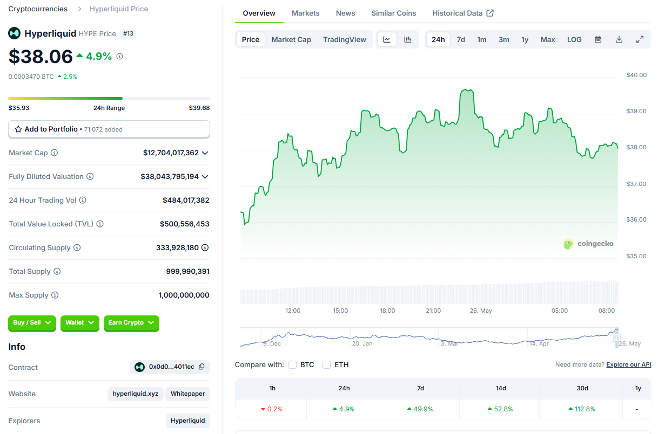Image resolution: width=672 pixels, height=434 pixels.
Task: Open the Historical Data tab
Action: 463,13
